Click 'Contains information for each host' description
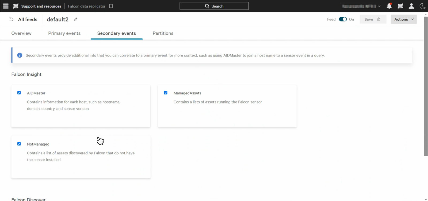This screenshot has width=428, height=201. tap(74, 105)
